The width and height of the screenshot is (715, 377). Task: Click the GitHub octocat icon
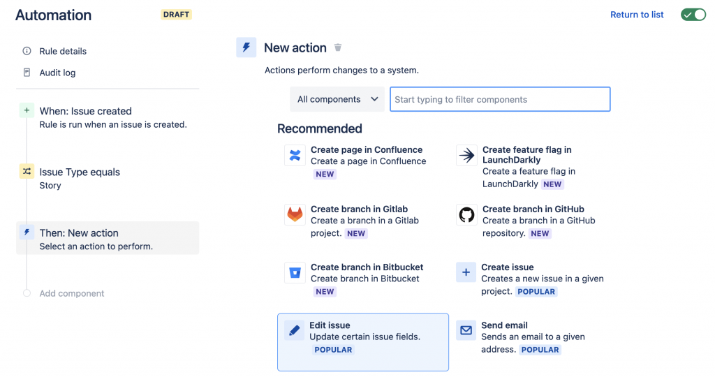(466, 214)
